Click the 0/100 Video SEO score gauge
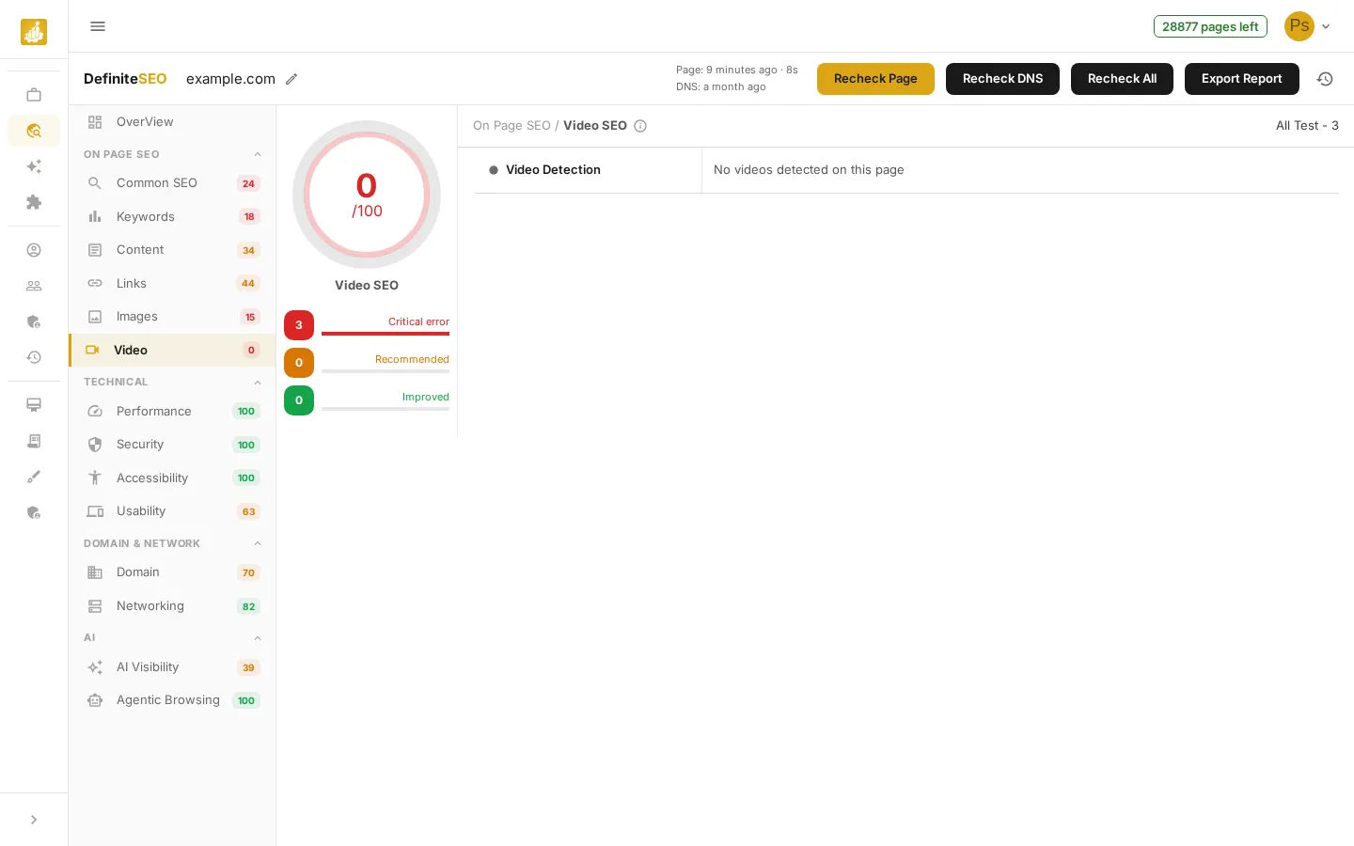 367,195
